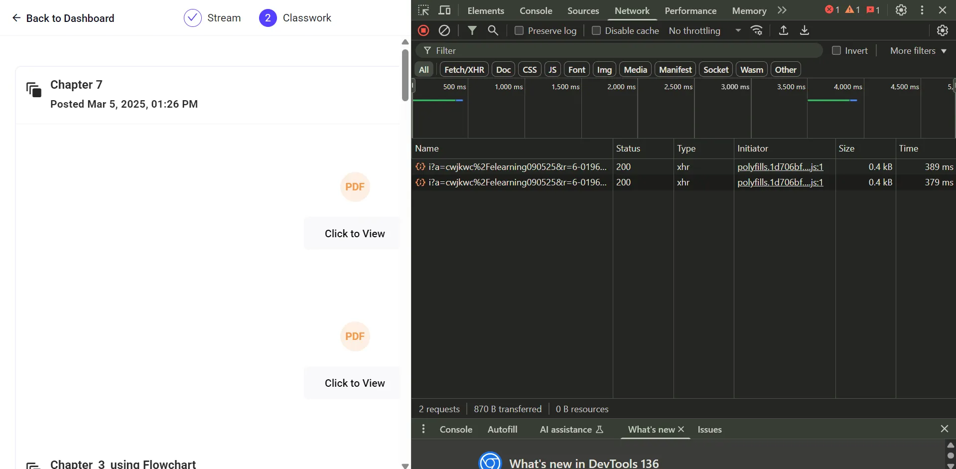Go Back to Dashboard

point(63,18)
